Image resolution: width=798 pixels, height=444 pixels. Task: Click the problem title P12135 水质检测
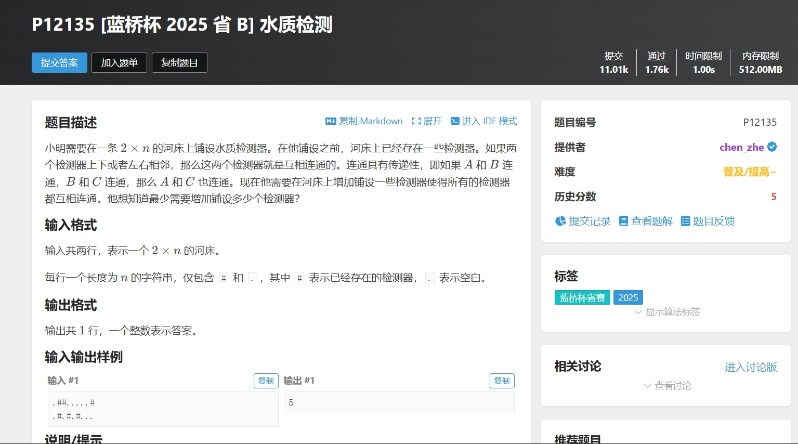click(182, 24)
